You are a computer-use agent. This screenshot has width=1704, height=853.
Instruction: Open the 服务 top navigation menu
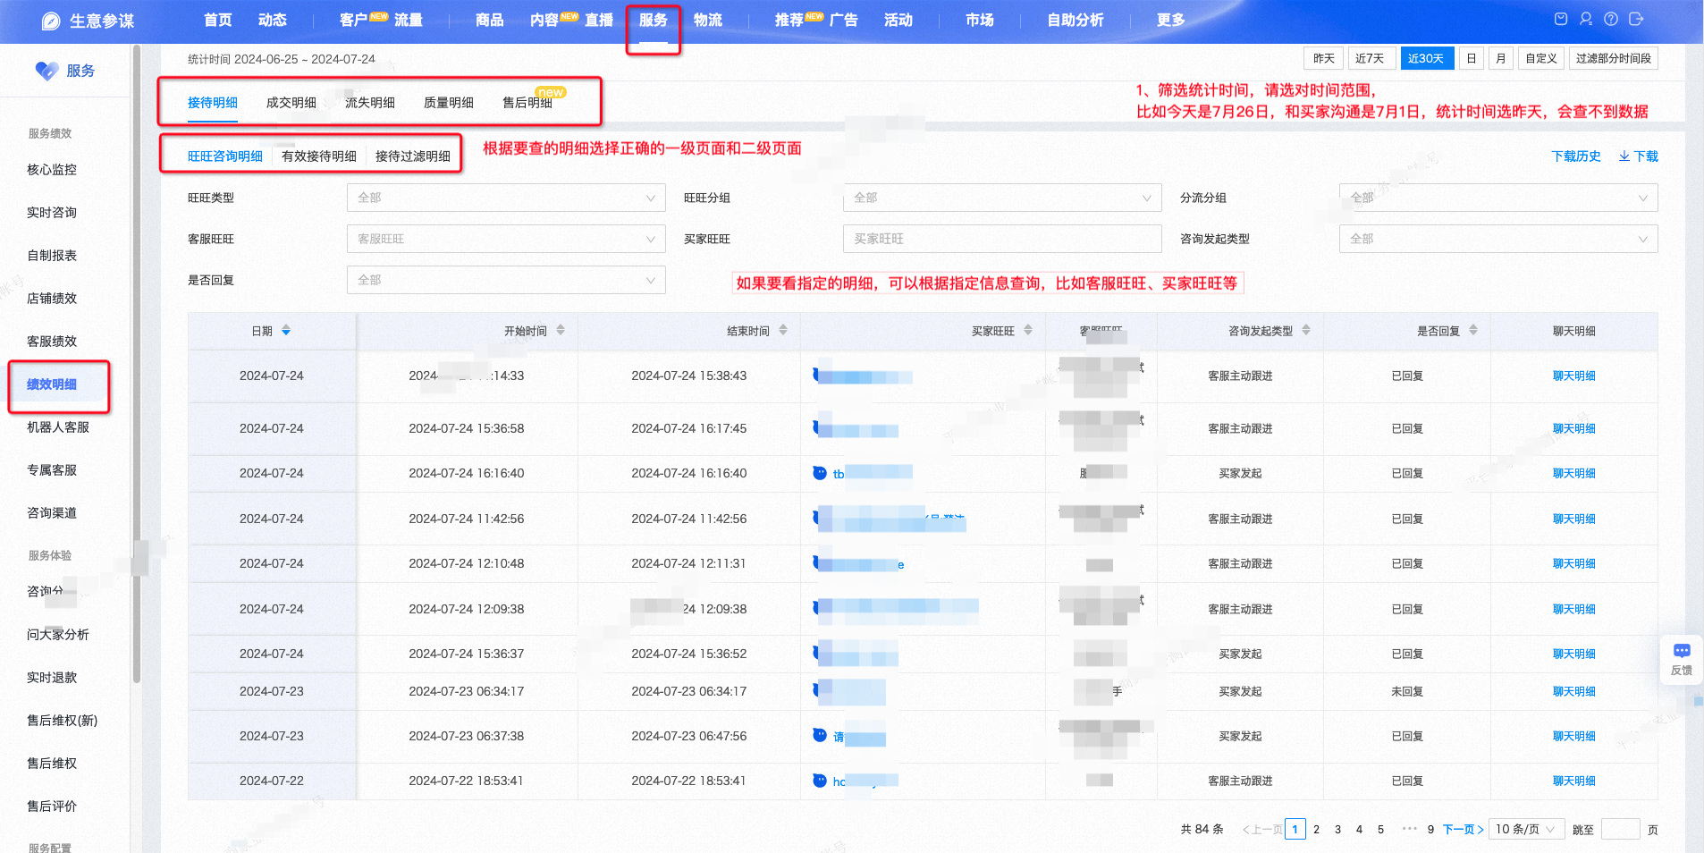click(x=654, y=20)
